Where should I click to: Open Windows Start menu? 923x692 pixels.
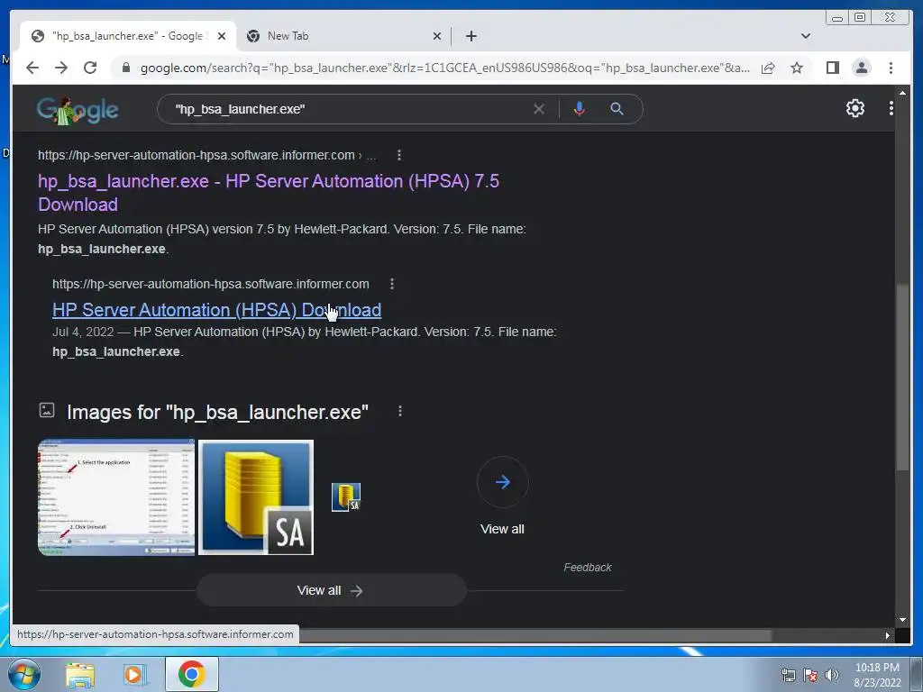(x=24, y=674)
